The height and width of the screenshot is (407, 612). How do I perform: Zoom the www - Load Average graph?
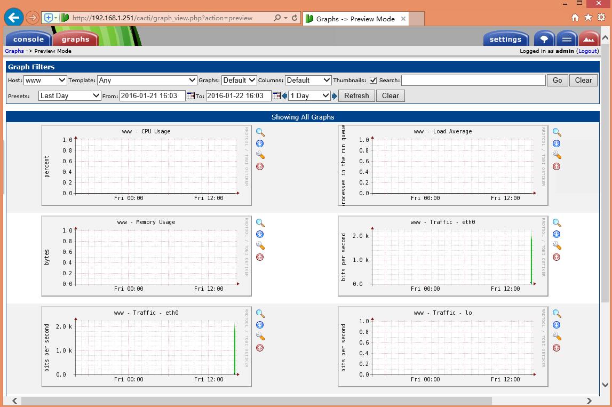(x=557, y=132)
